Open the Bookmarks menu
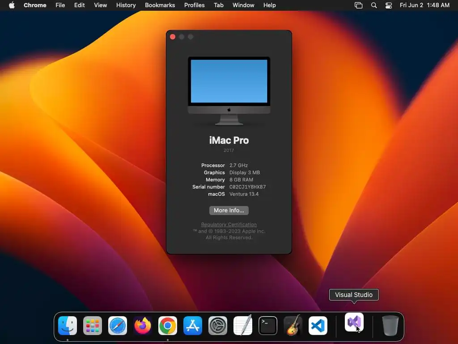 click(x=160, y=5)
